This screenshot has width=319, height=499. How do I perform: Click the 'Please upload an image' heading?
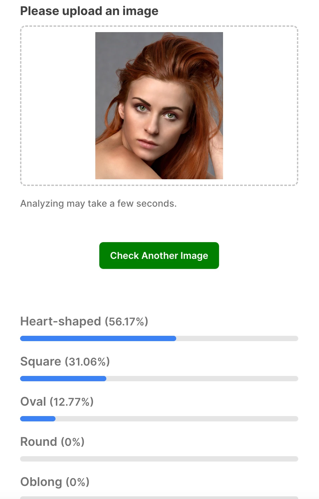pyautogui.click(x=89, y=11)
